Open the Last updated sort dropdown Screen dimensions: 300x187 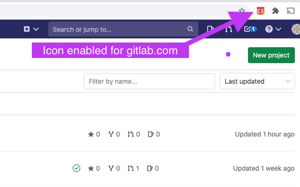tap(257, 81)
